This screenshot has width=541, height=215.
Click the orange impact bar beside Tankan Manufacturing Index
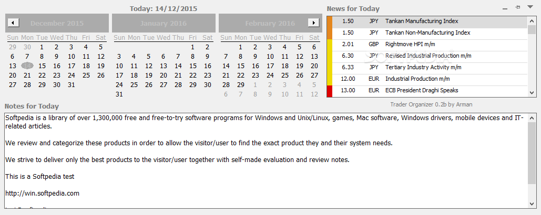coord(330,21)
